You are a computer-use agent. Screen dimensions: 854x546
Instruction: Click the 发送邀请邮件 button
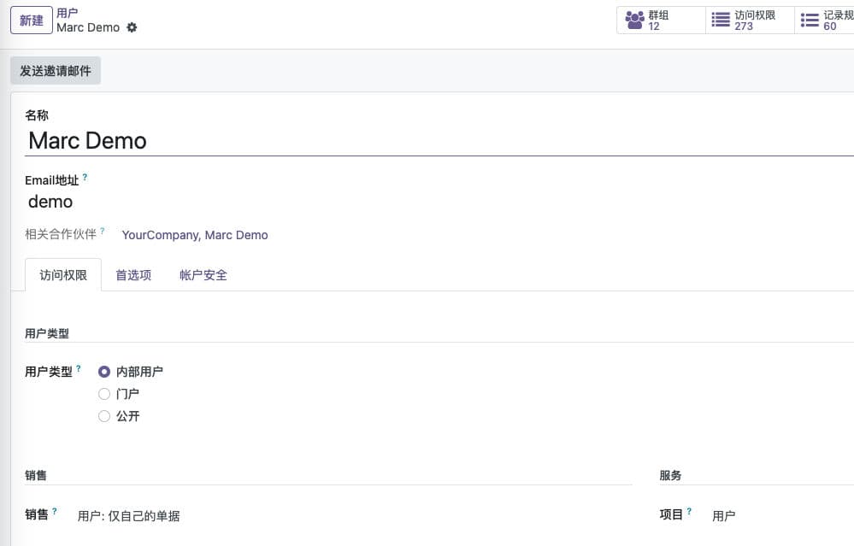(x=56, y=71)
